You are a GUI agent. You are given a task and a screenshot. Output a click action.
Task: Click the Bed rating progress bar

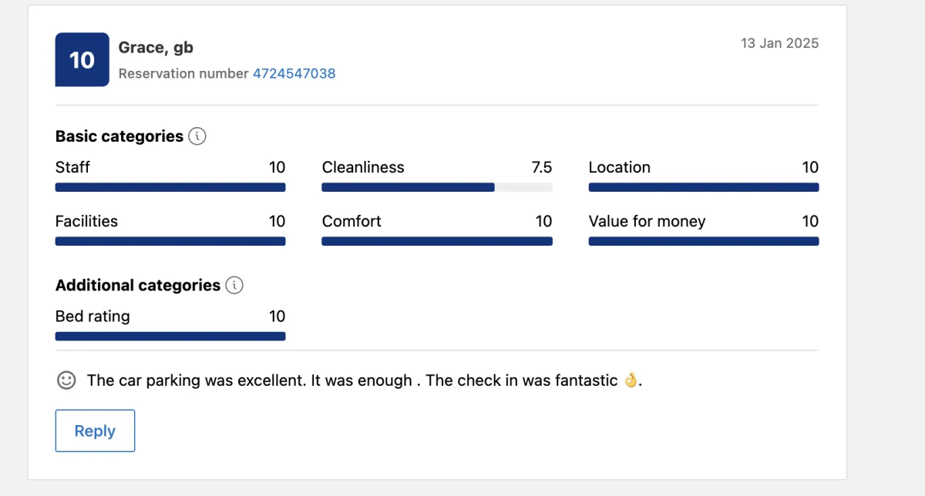pyautogui.click(x=170, y=336)
